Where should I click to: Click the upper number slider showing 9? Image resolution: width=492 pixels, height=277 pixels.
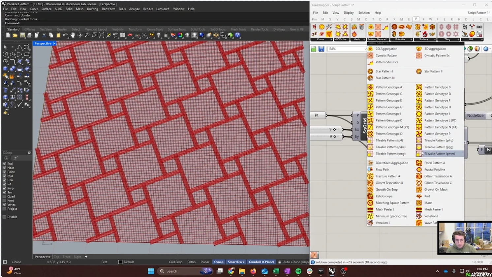pyautogui.click(x=326, y=129)
